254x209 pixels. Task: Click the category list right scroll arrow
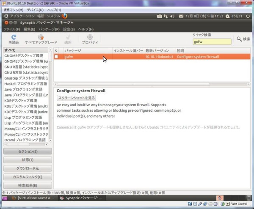(x=47, y=144)
